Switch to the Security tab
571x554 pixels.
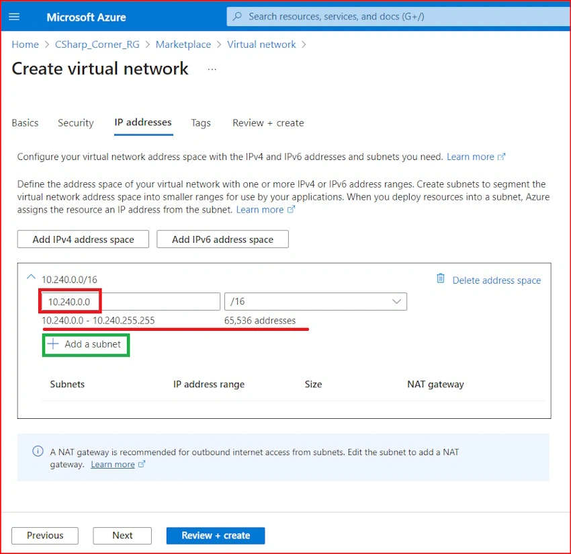pyautogui.click(x=76, y=123)
